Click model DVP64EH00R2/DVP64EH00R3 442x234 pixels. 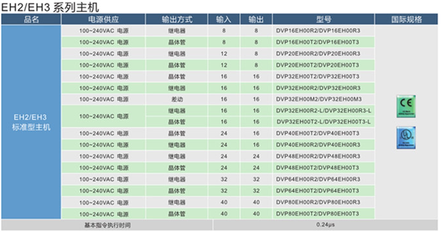click(318, 179)
